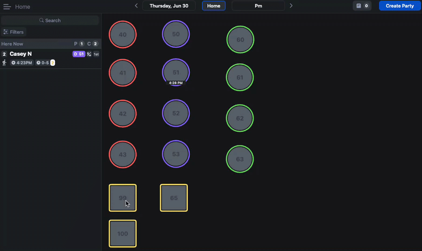Select yellow square table 100
The height and width of the screenshot is (251, 422).
click(x=123, y=234)
